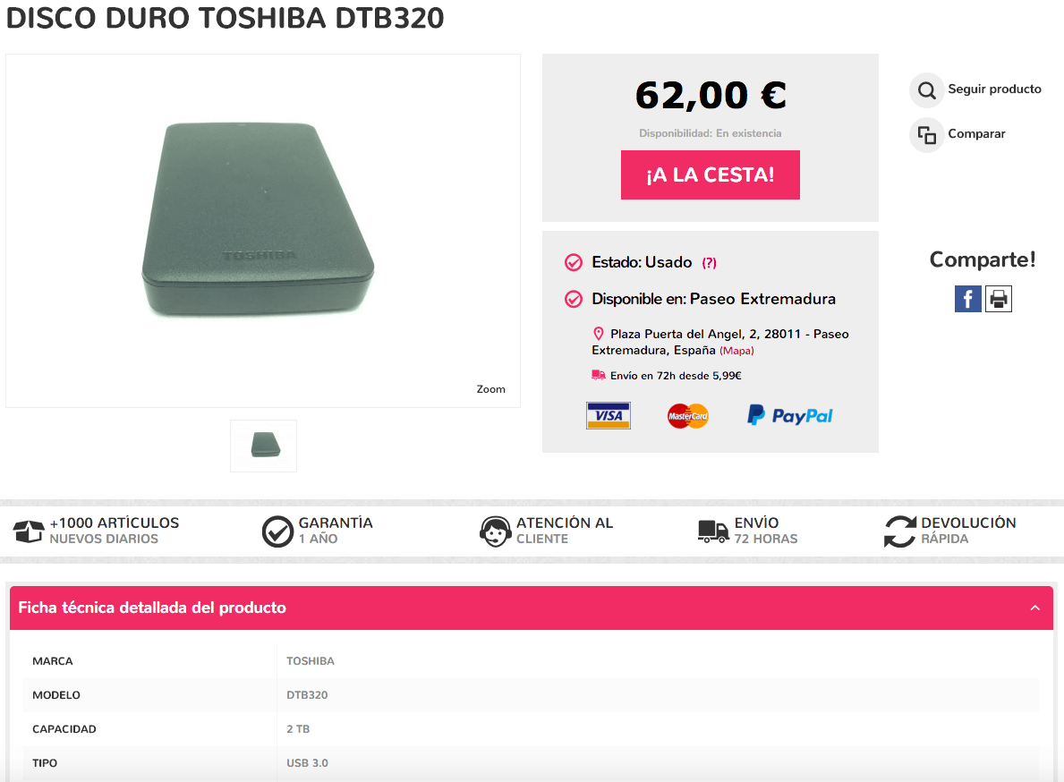The height and width of the screenshot is (782, 1064).
Task: Open the (Mapa) link
Action: pyautogui.click(x=736, y=351)
